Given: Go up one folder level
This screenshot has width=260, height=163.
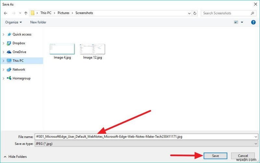Looking at the screenshot, I should [x=26, y=13].
